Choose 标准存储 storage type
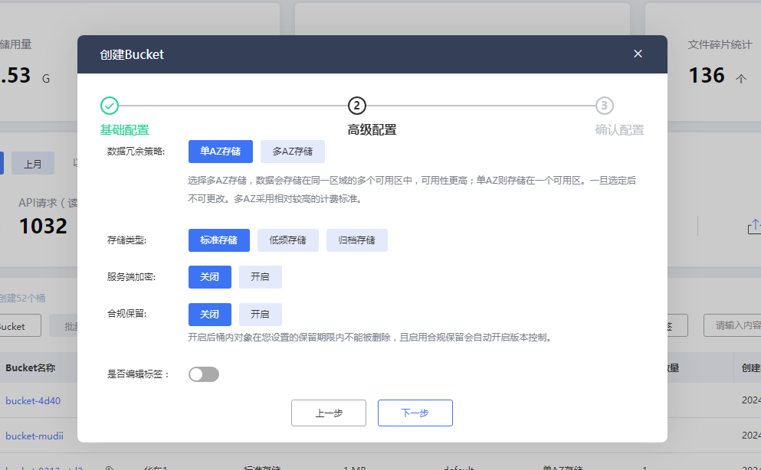 219,240
